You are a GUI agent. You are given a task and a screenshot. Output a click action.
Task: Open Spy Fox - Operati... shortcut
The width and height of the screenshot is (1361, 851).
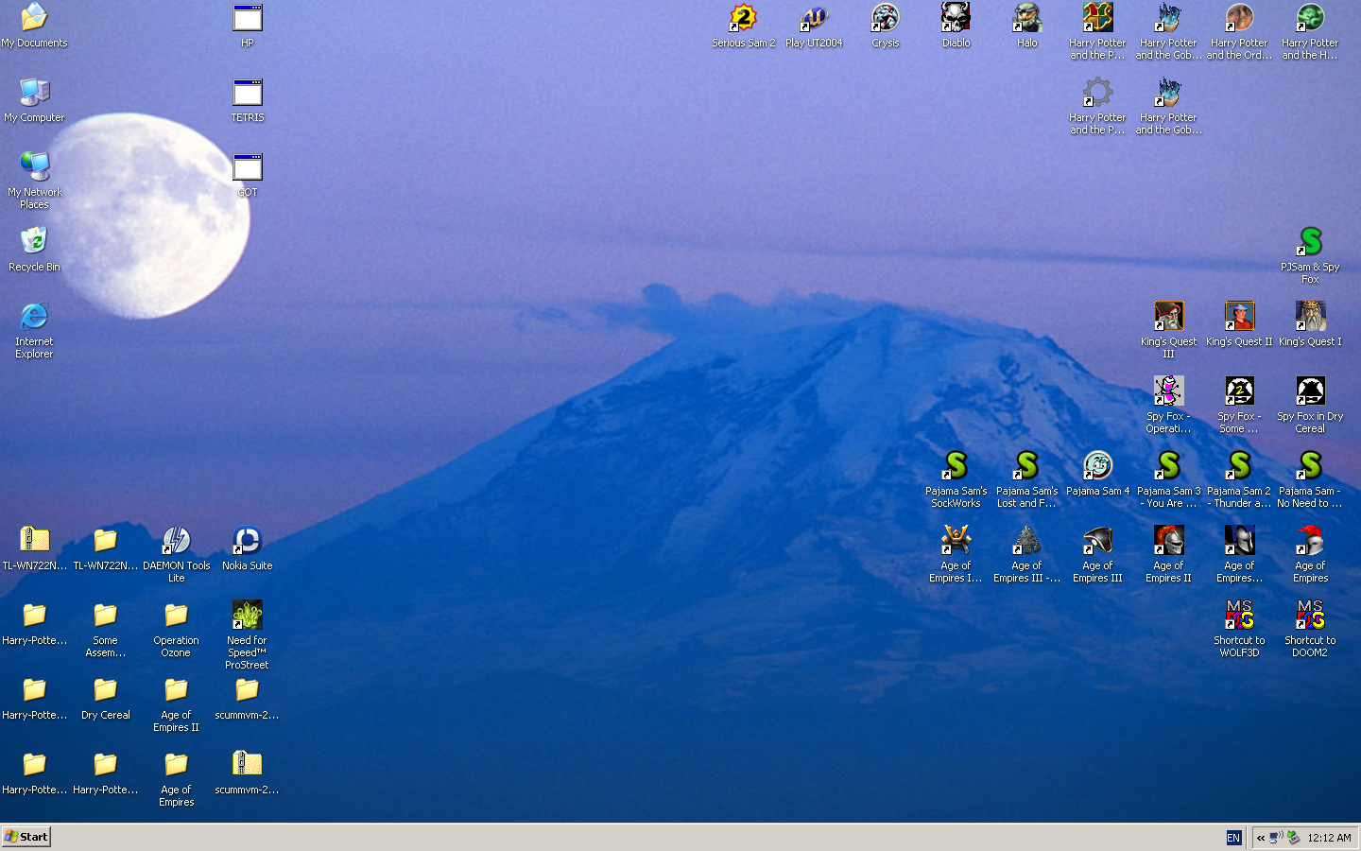1168,404
